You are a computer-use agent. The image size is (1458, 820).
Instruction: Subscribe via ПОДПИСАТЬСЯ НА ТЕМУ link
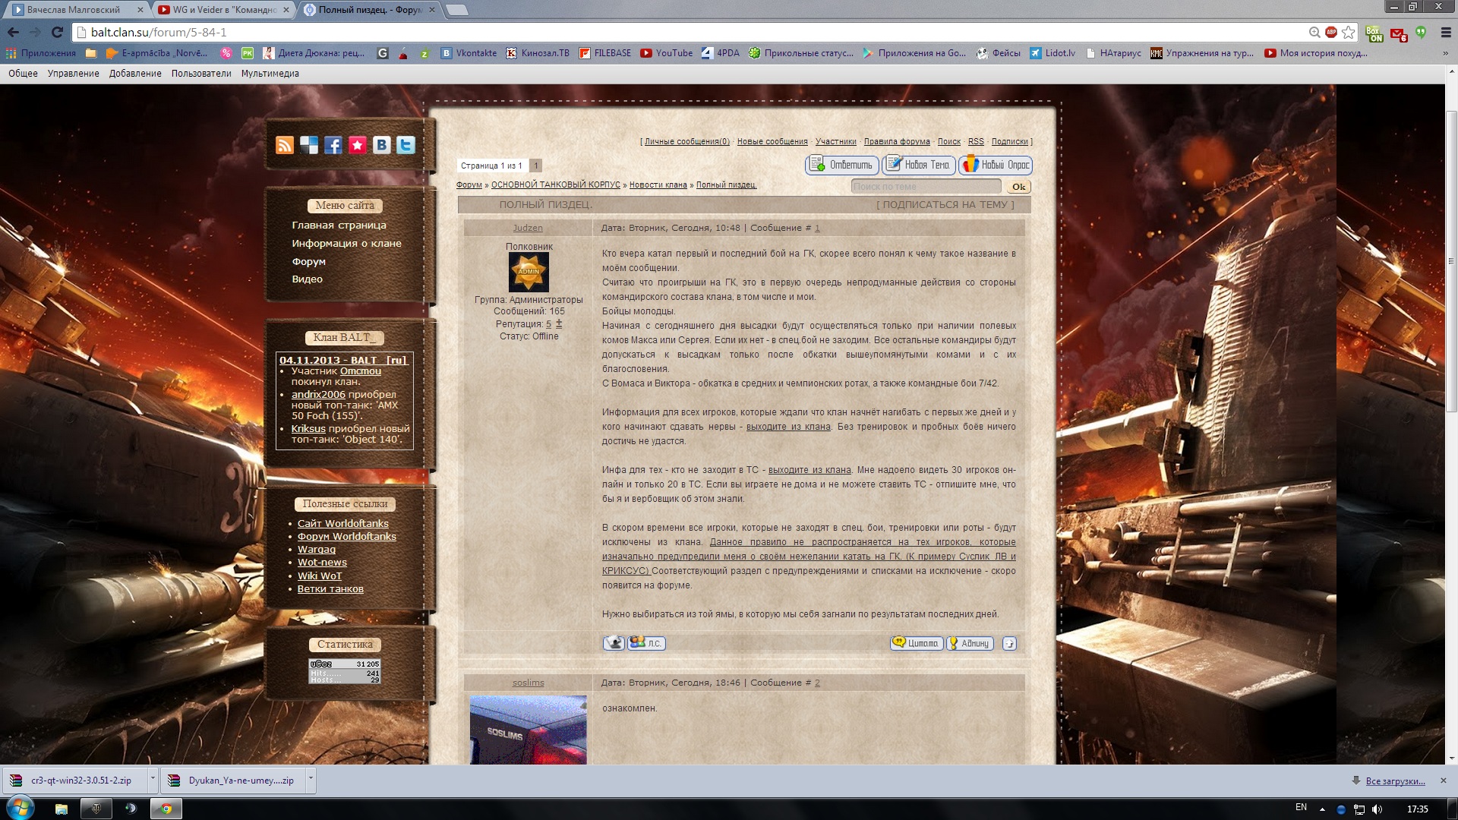pyautogui.click(x=945, y=205)
